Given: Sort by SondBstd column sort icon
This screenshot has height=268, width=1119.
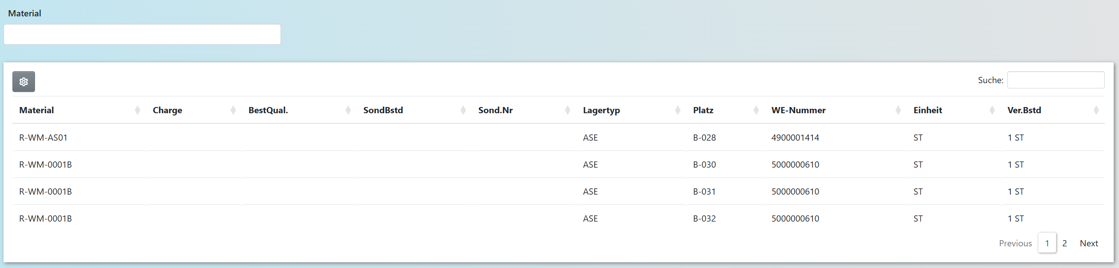Looking at the screenshot, I should click(463, 110).
